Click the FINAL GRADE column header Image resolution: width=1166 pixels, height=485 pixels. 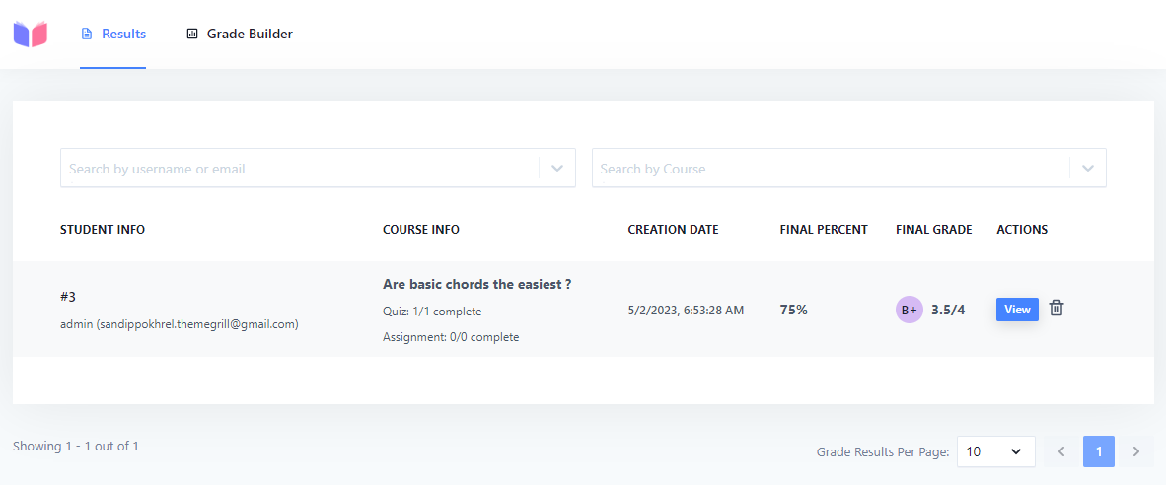click(934, 230)
